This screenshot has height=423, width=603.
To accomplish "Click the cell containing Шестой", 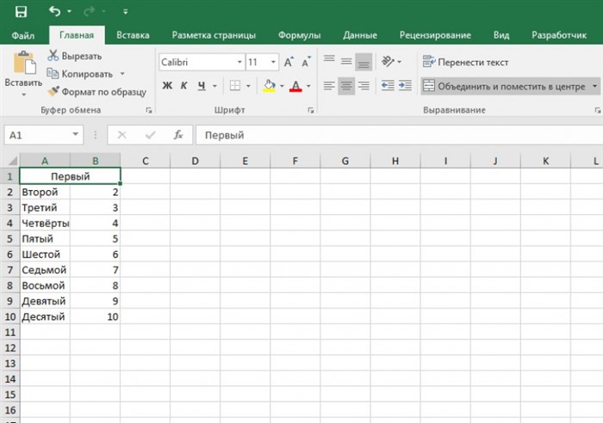I will tap(45, 254).
